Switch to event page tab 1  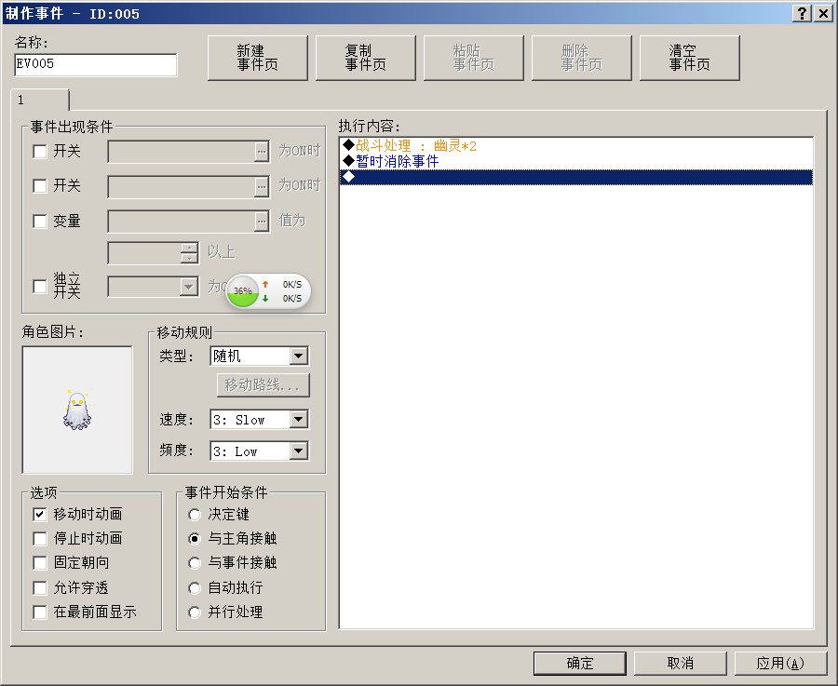click(x=40, y=100)
